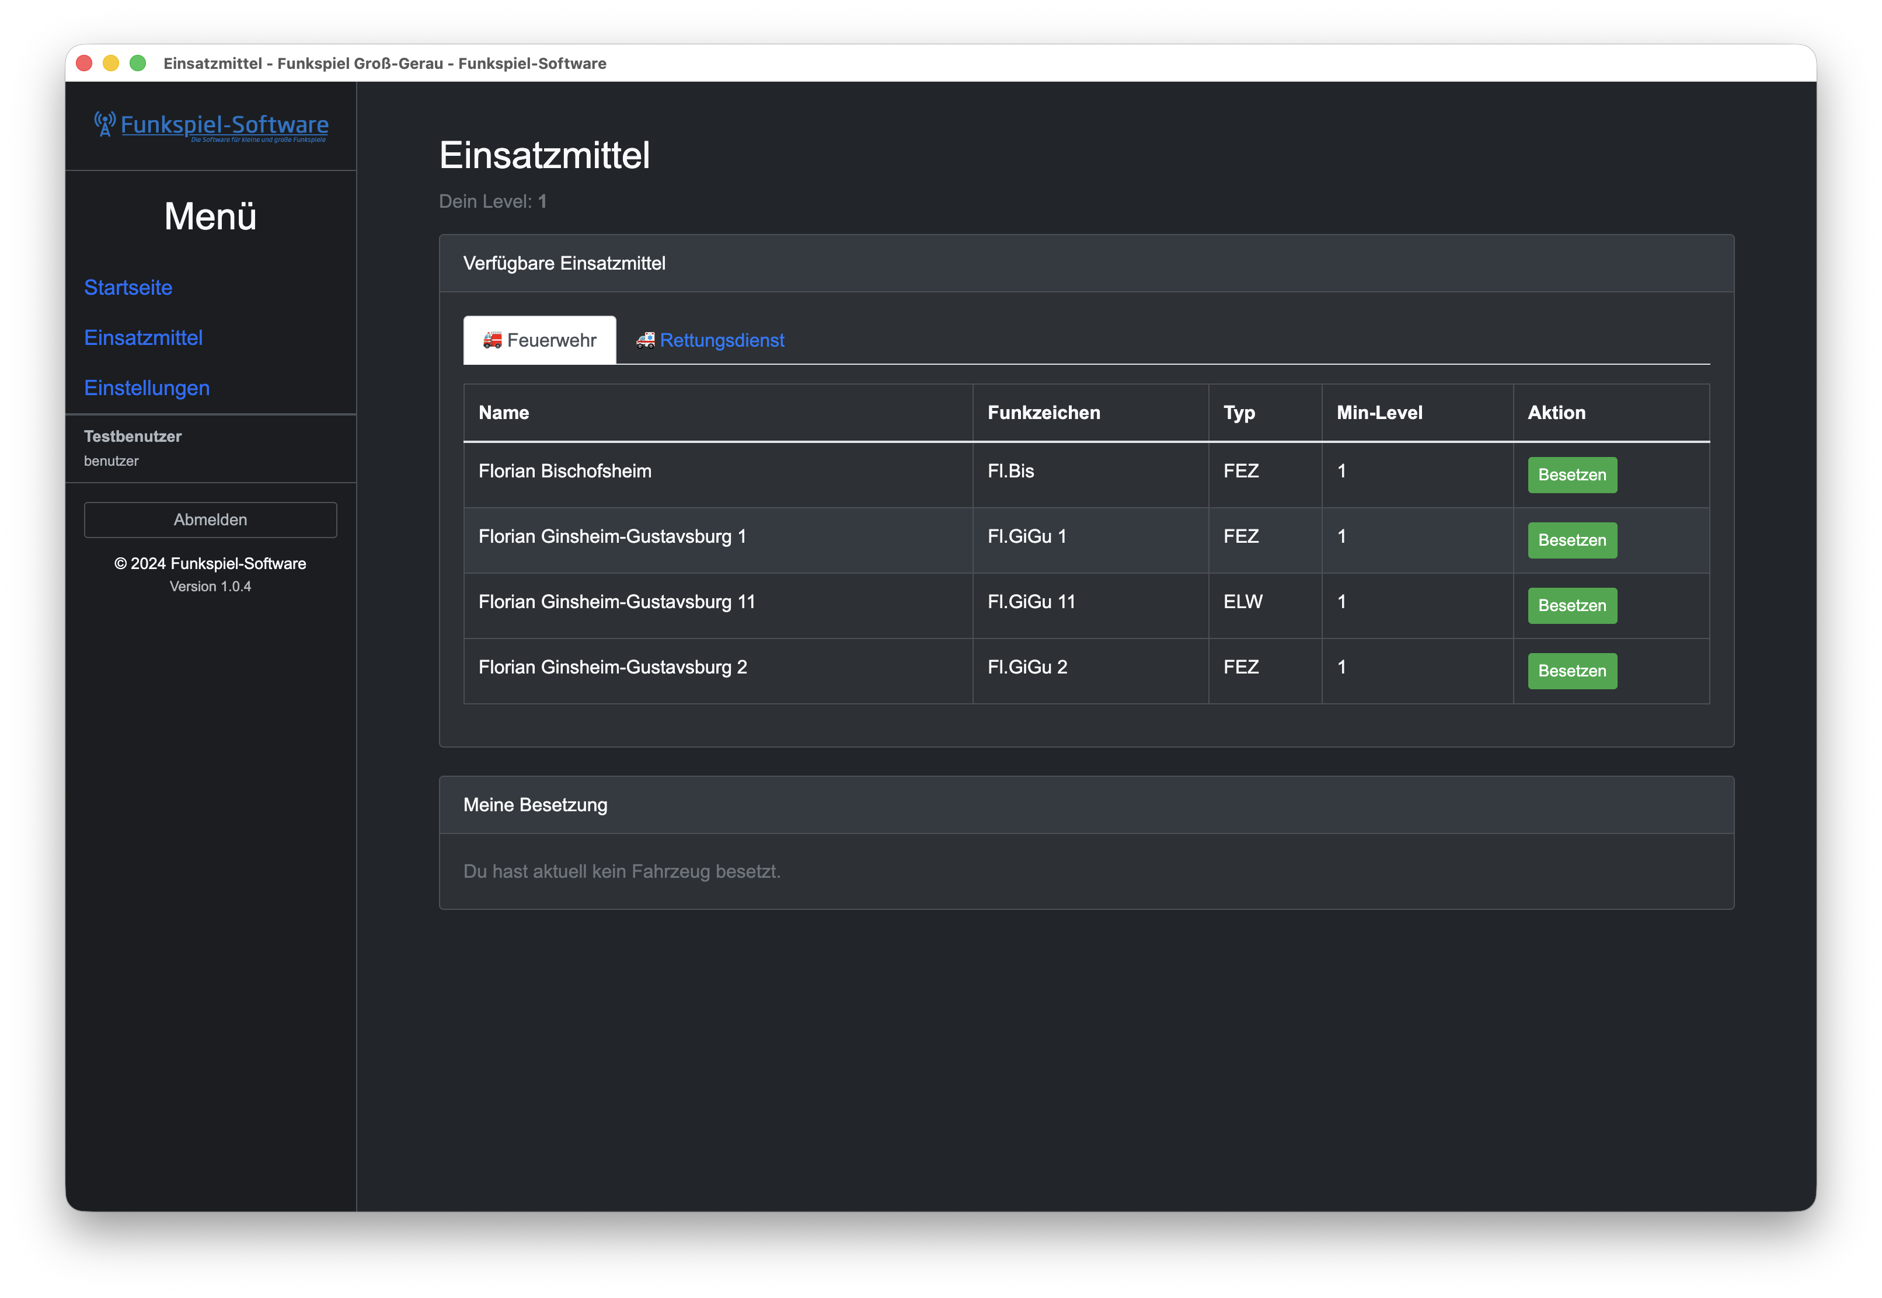Screen dimensions: 1882x1298
Task: Click the Verfügbare Einsatzmittel panel header
Action: coord(564,263)
